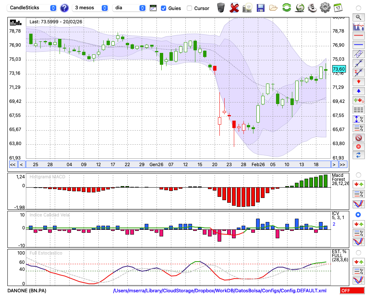Expand the dia interval dropdown
The height and width of the screenshot is (296, 370).
[129, 8]
